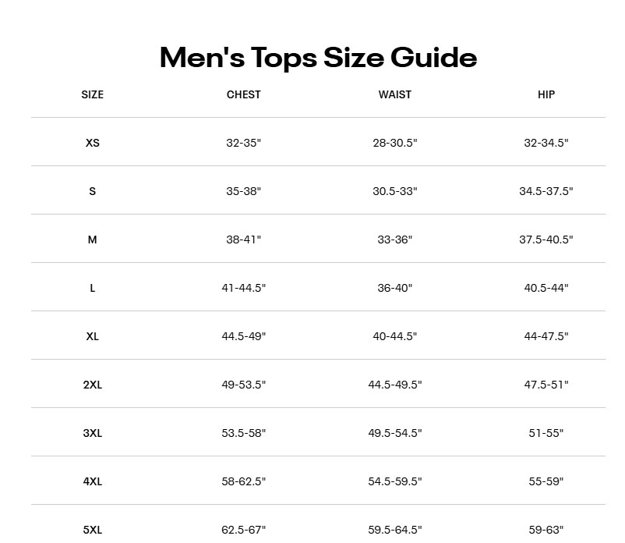
Task: Select the 4XL size row label
Action: coord(93,481)
